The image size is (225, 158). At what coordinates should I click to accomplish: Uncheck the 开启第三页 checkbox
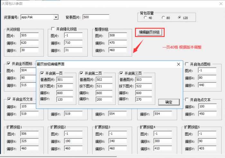121,73
